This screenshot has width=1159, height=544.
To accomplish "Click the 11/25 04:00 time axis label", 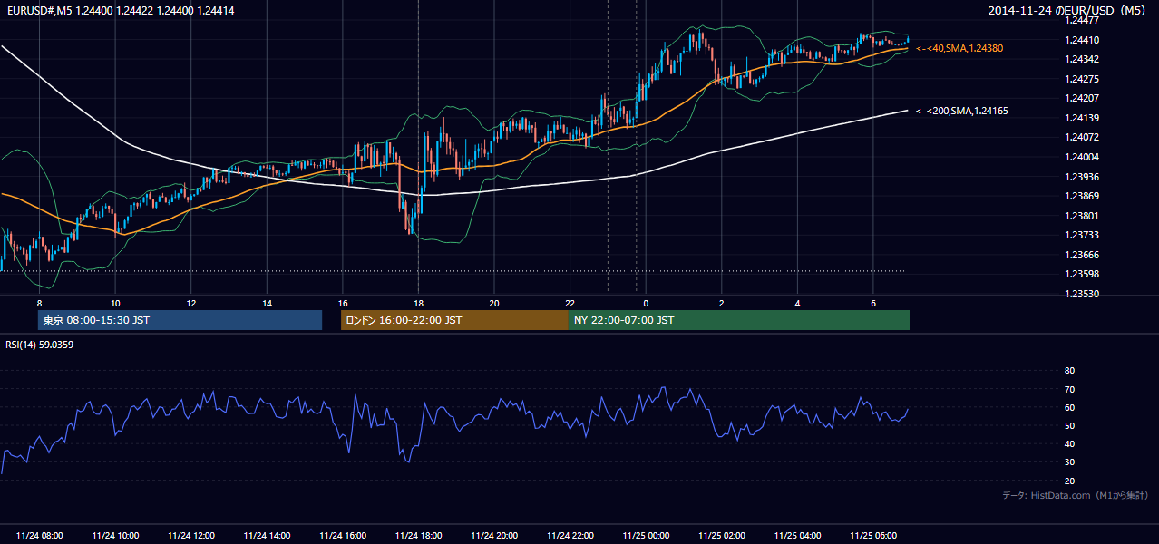I will pos(797,536).
